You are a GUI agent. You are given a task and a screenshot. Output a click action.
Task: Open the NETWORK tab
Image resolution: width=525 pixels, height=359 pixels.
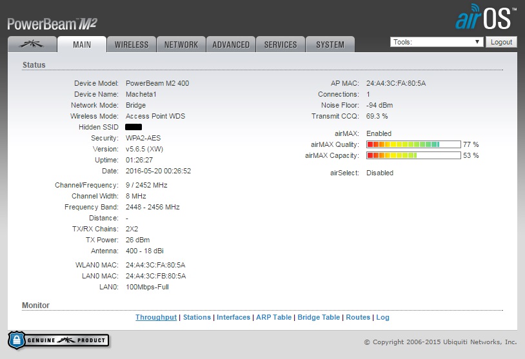click(181, 44)
